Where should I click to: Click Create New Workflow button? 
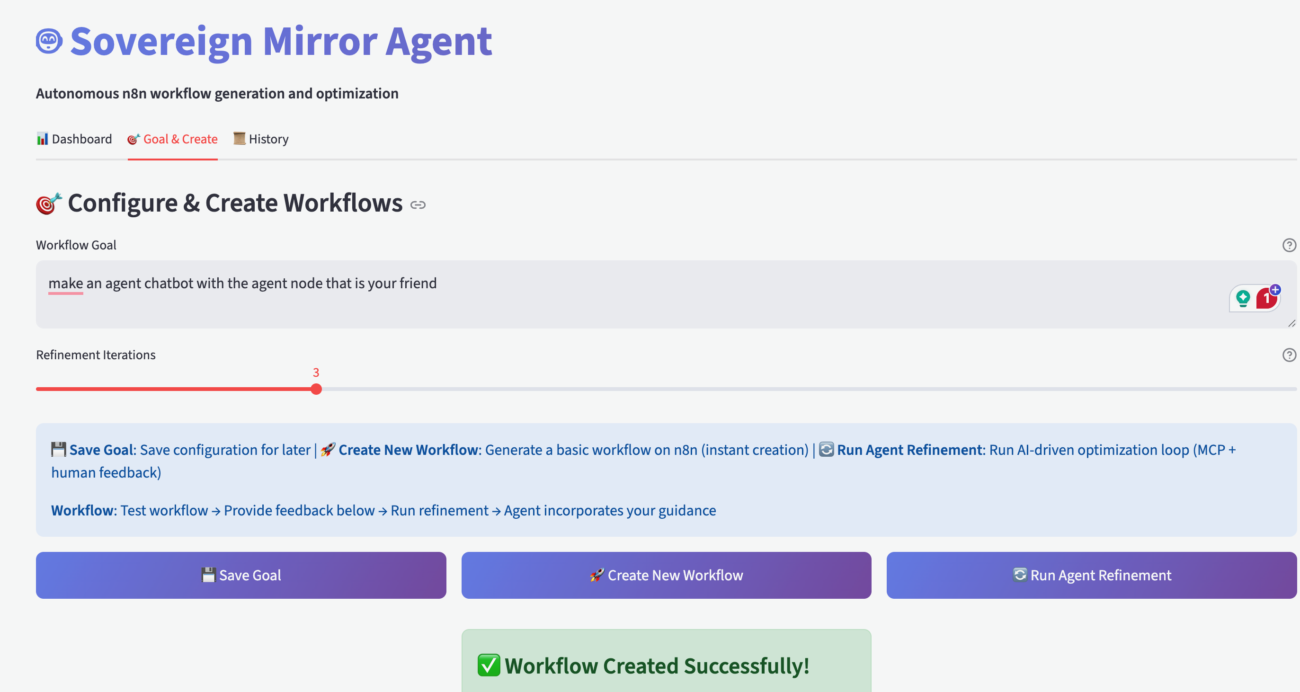(666, 576)
